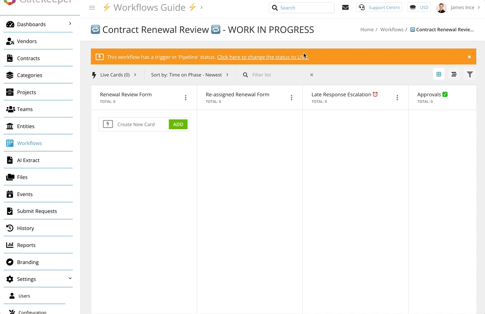Open the Sort by Time on Phase dropdown
This screenshot has width=485, height=314.
coord(190,75)
